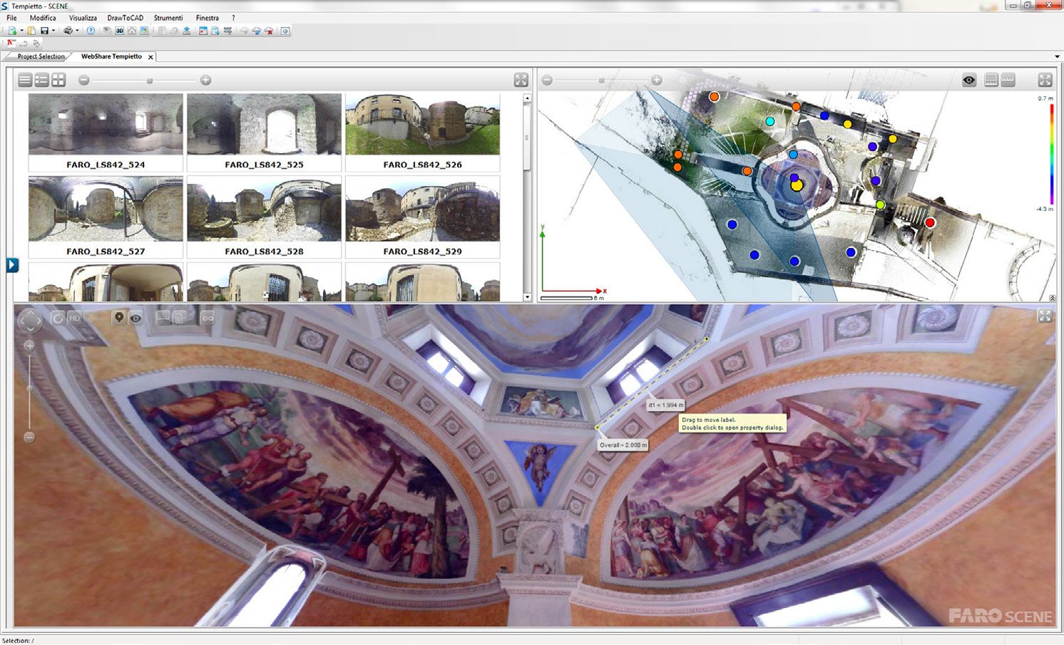This screenshot has height=645, width=1064.
Task: Expand the new project dropdown arrow
Action: click(21, 31)
